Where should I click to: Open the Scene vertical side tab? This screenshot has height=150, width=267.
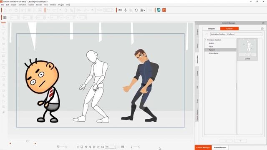[x=197, y=73]
